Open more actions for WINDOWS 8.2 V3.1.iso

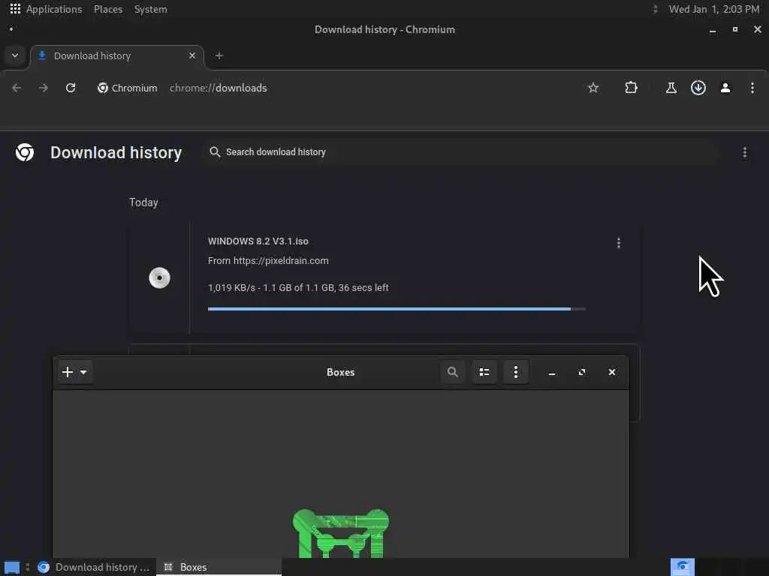point(619,243)
